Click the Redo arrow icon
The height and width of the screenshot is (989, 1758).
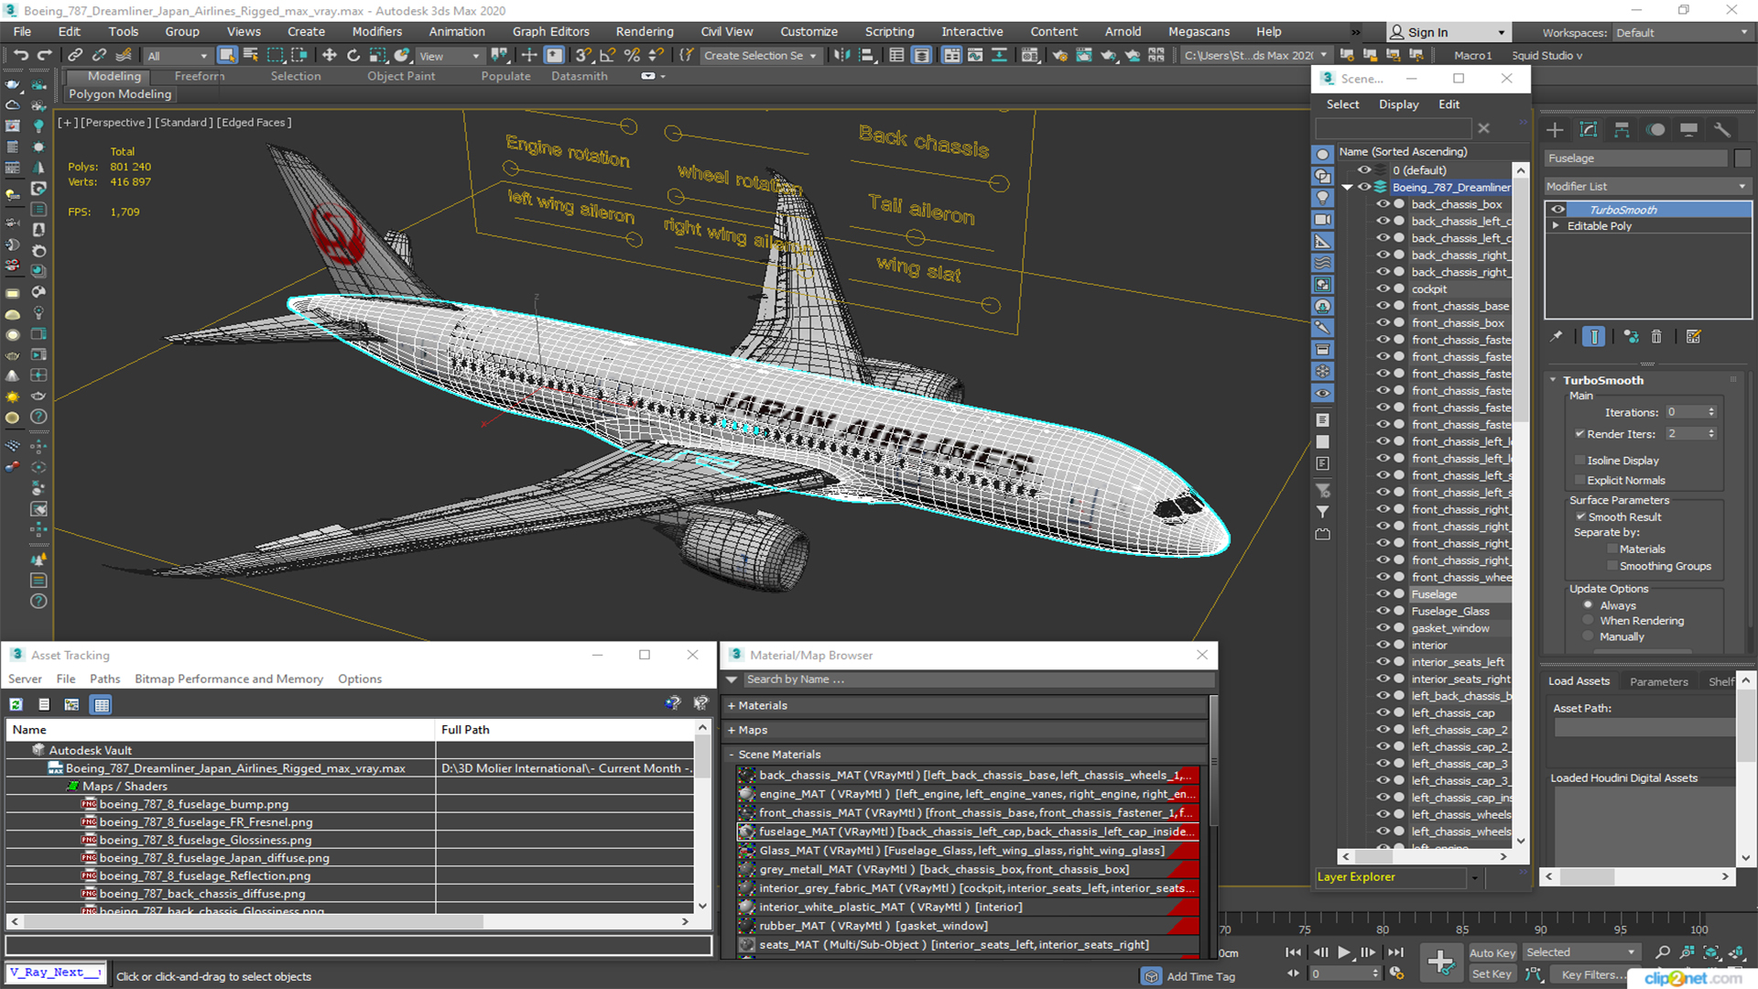tap(45, 55)
